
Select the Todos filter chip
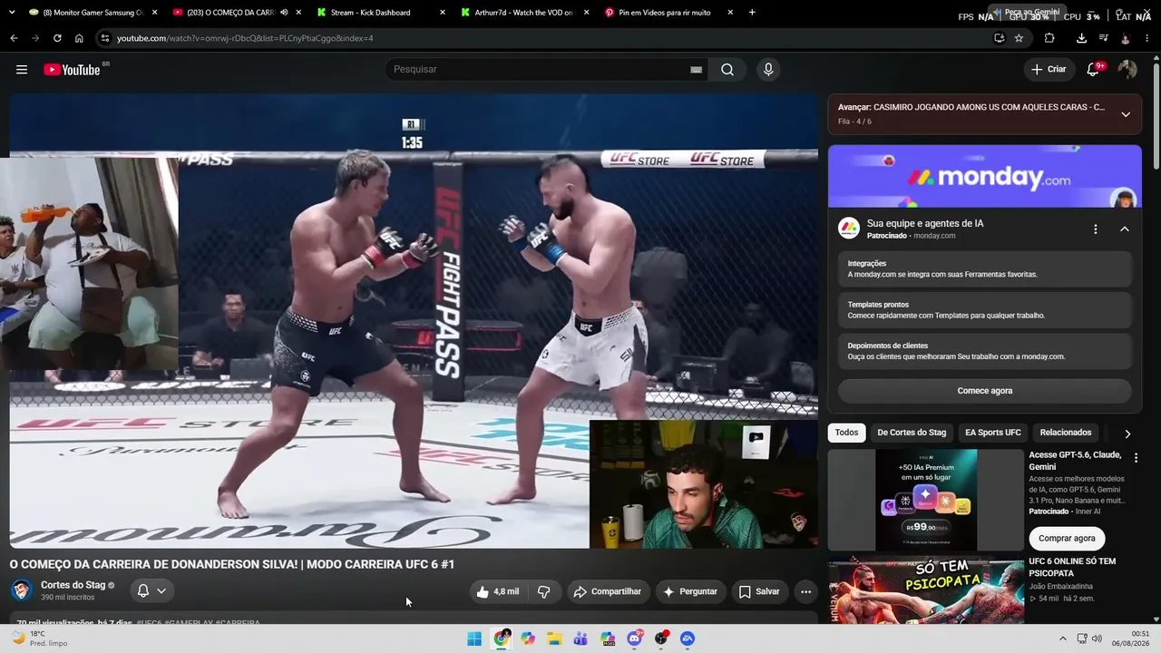tap(846, 433)
